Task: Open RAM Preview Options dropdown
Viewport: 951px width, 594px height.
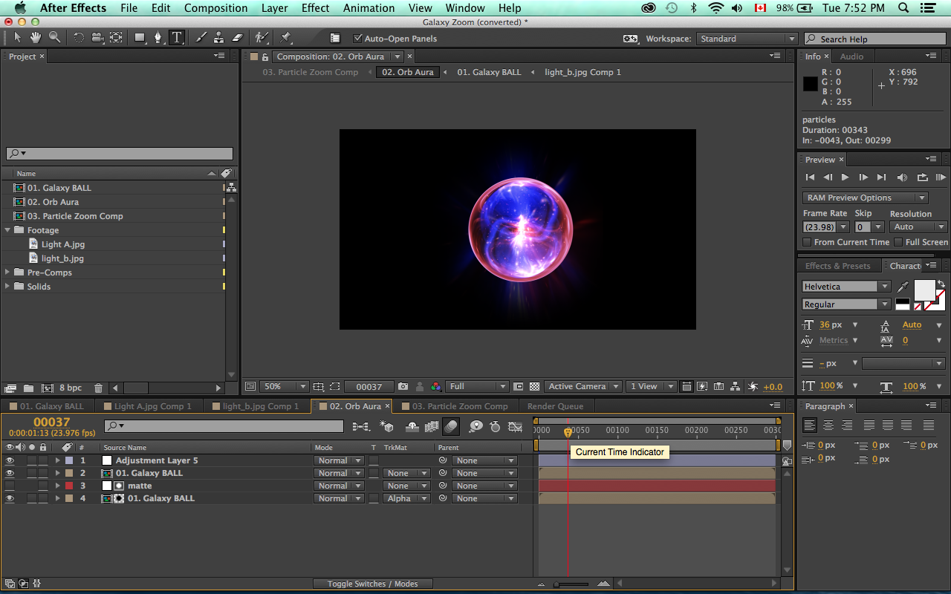Action: click(x=866, y=198)
